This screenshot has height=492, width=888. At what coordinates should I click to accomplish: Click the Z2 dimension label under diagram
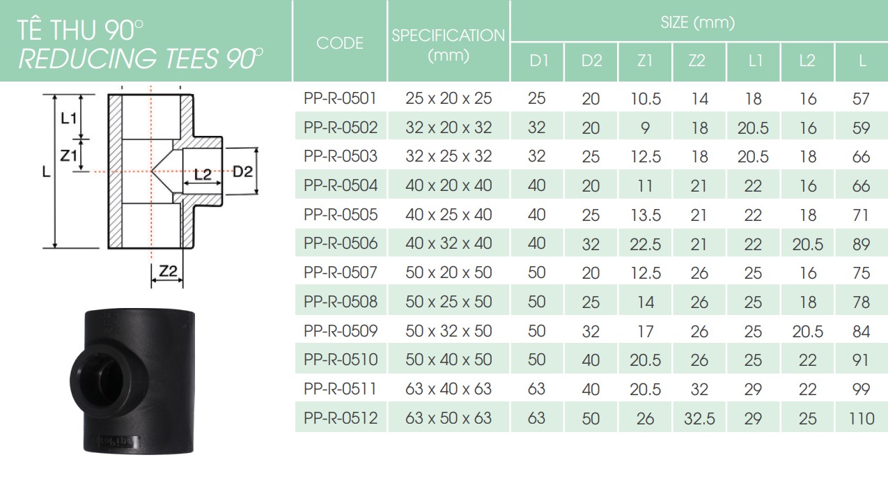tap(168, 272)
